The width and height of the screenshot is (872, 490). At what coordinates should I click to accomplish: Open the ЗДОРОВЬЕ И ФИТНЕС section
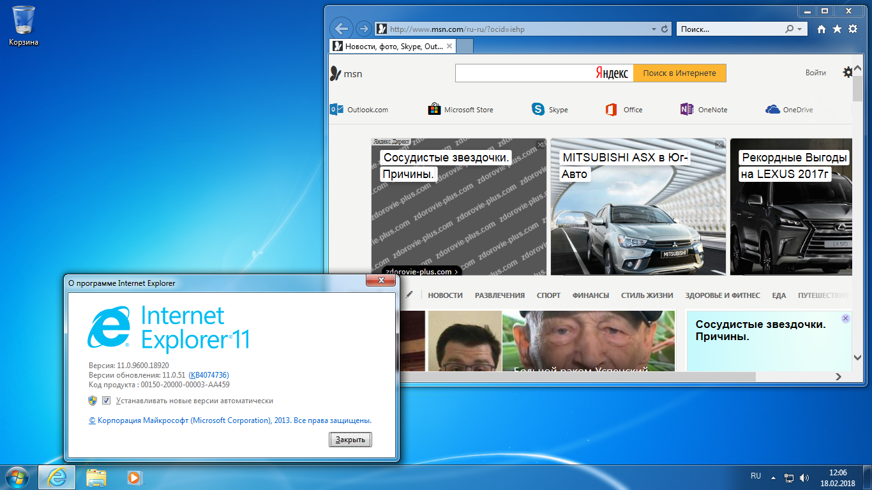723,295
